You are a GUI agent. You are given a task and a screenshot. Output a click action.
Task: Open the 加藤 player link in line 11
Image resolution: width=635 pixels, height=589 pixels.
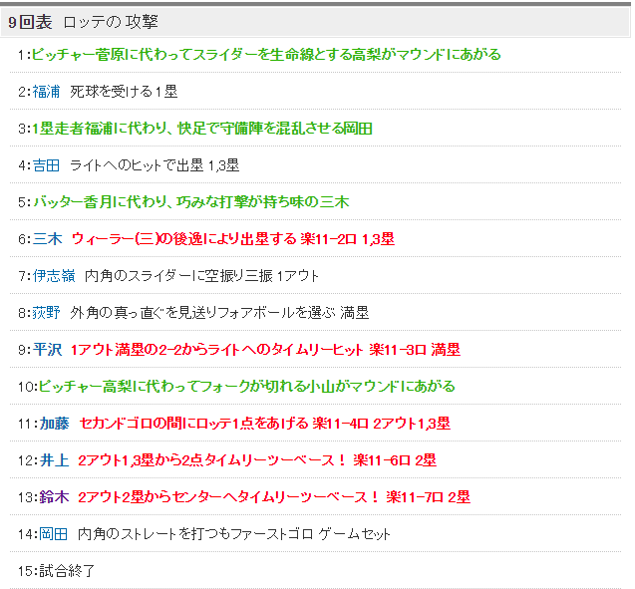(x=54, y=424)
